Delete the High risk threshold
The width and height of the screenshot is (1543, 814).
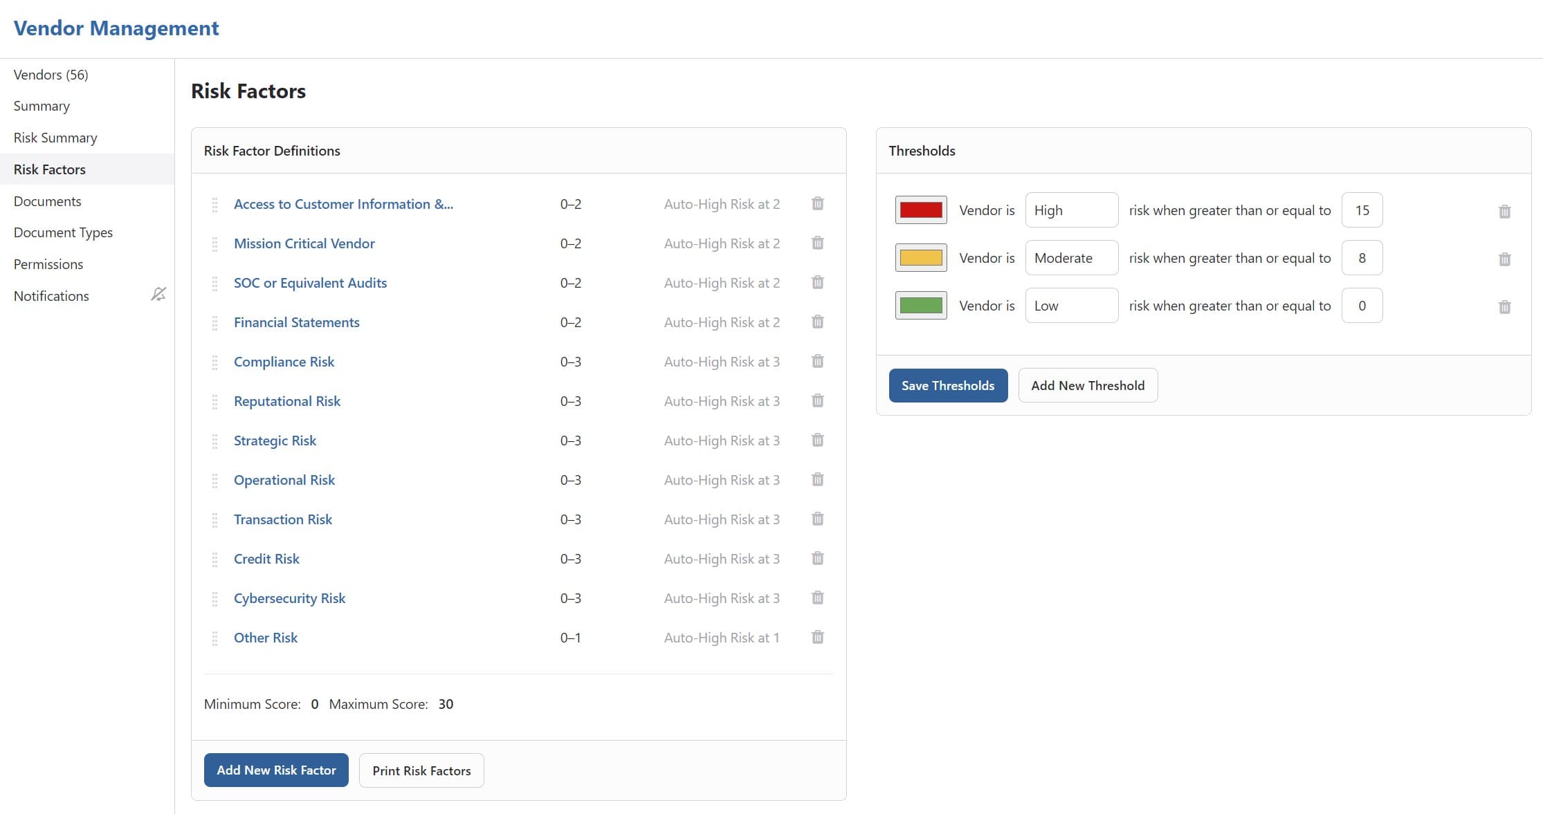[x=1504, y=212]
